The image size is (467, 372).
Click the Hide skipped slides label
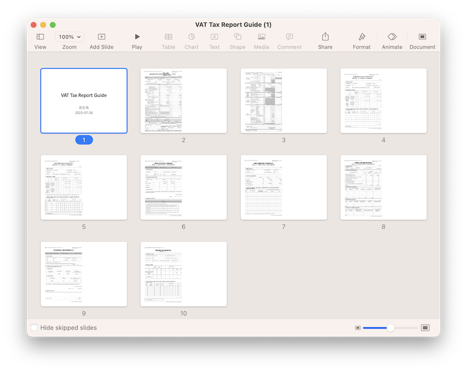[x=69, y=327]
